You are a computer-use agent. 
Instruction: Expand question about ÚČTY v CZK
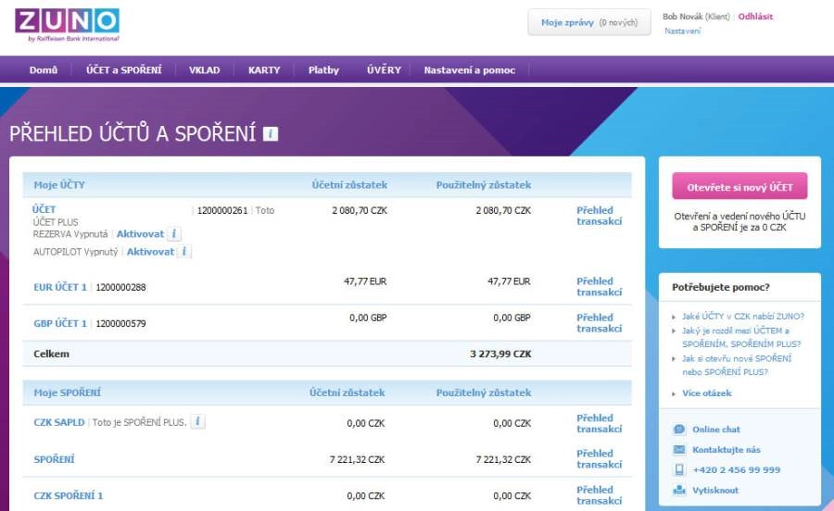pyautogui.click(x=742, y=317)
